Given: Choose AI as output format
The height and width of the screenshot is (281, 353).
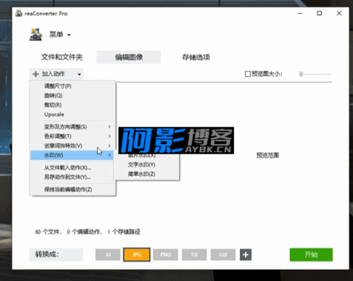Looking at the screenshot, I should point(108,254).
